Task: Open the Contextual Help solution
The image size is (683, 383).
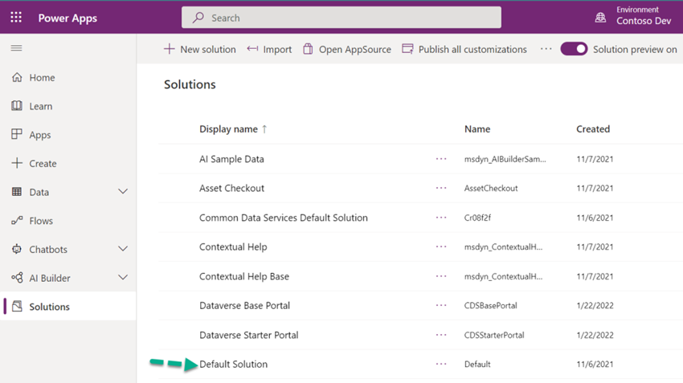Action: pyautogui.click(x=233, y=247)
